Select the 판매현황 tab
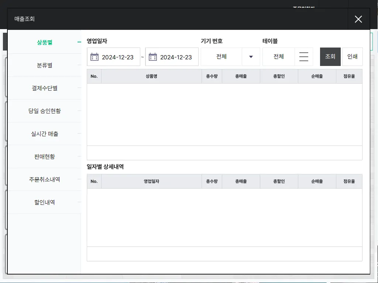Image resolution: width=378 pixels, height=283 pixels. 45,157
